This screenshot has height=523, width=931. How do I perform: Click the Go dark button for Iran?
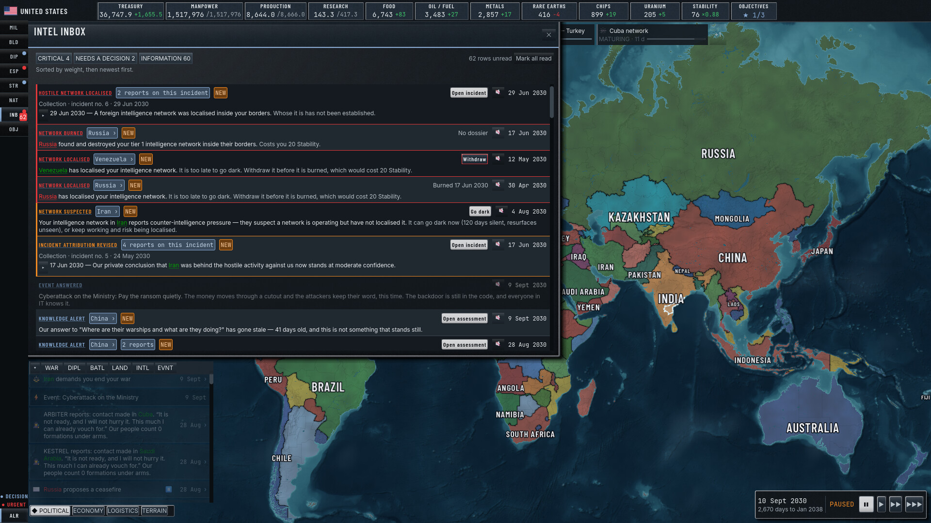[480, 211]
